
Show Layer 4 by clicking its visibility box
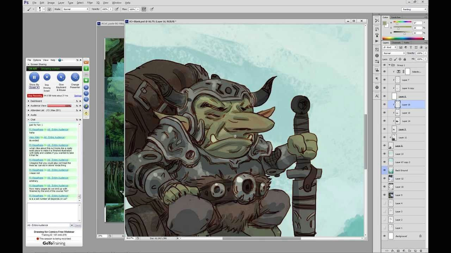(384, 203)
